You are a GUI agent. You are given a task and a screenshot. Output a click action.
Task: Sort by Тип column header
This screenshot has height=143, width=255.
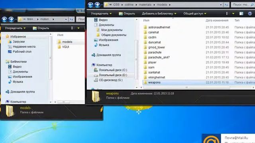[x=237, y=20]
